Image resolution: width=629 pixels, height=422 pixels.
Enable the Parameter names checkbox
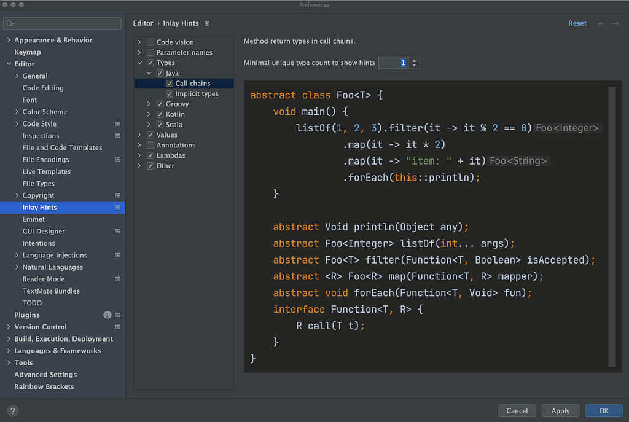click(x=150, y=53)
